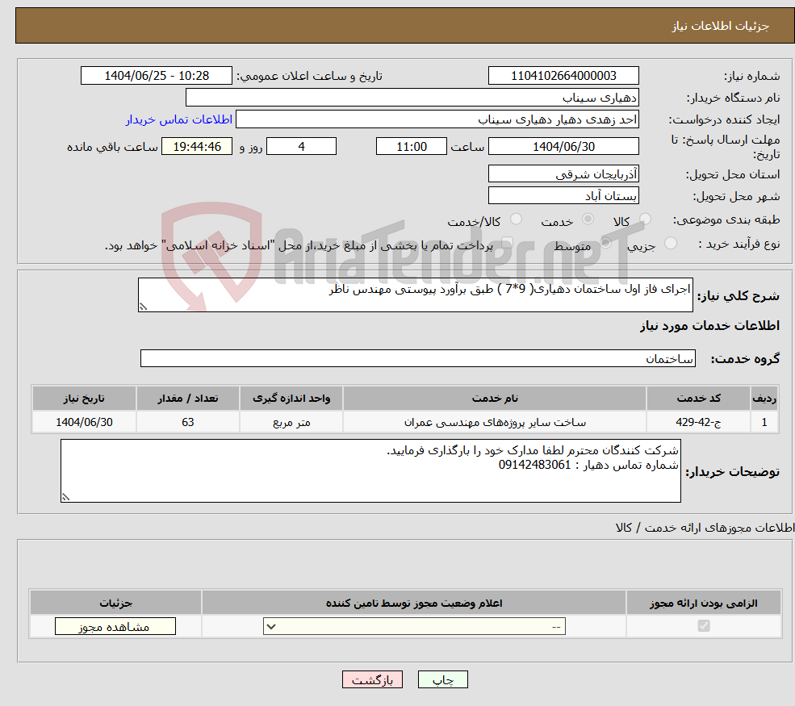Click the Islamic treasury payment note text

299,246
